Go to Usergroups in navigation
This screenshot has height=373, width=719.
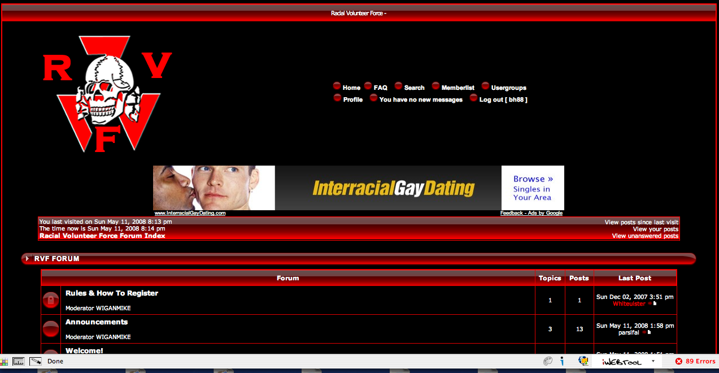[x=508, y=88]
